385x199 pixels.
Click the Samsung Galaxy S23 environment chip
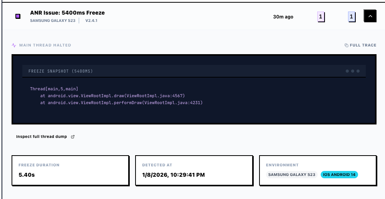point(291,175)
